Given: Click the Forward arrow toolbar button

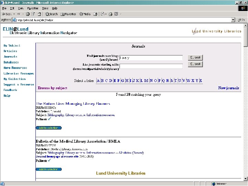Looking at the screenshot, I should click(19, 14).
